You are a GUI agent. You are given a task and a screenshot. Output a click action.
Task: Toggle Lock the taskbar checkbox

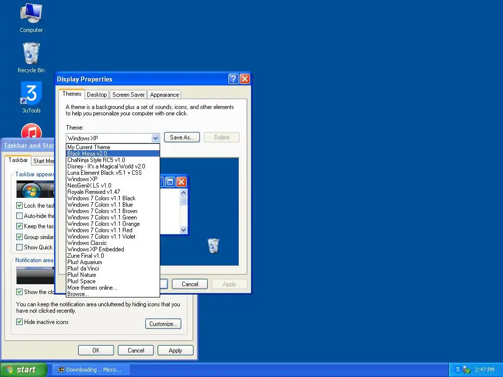point(19,206)
